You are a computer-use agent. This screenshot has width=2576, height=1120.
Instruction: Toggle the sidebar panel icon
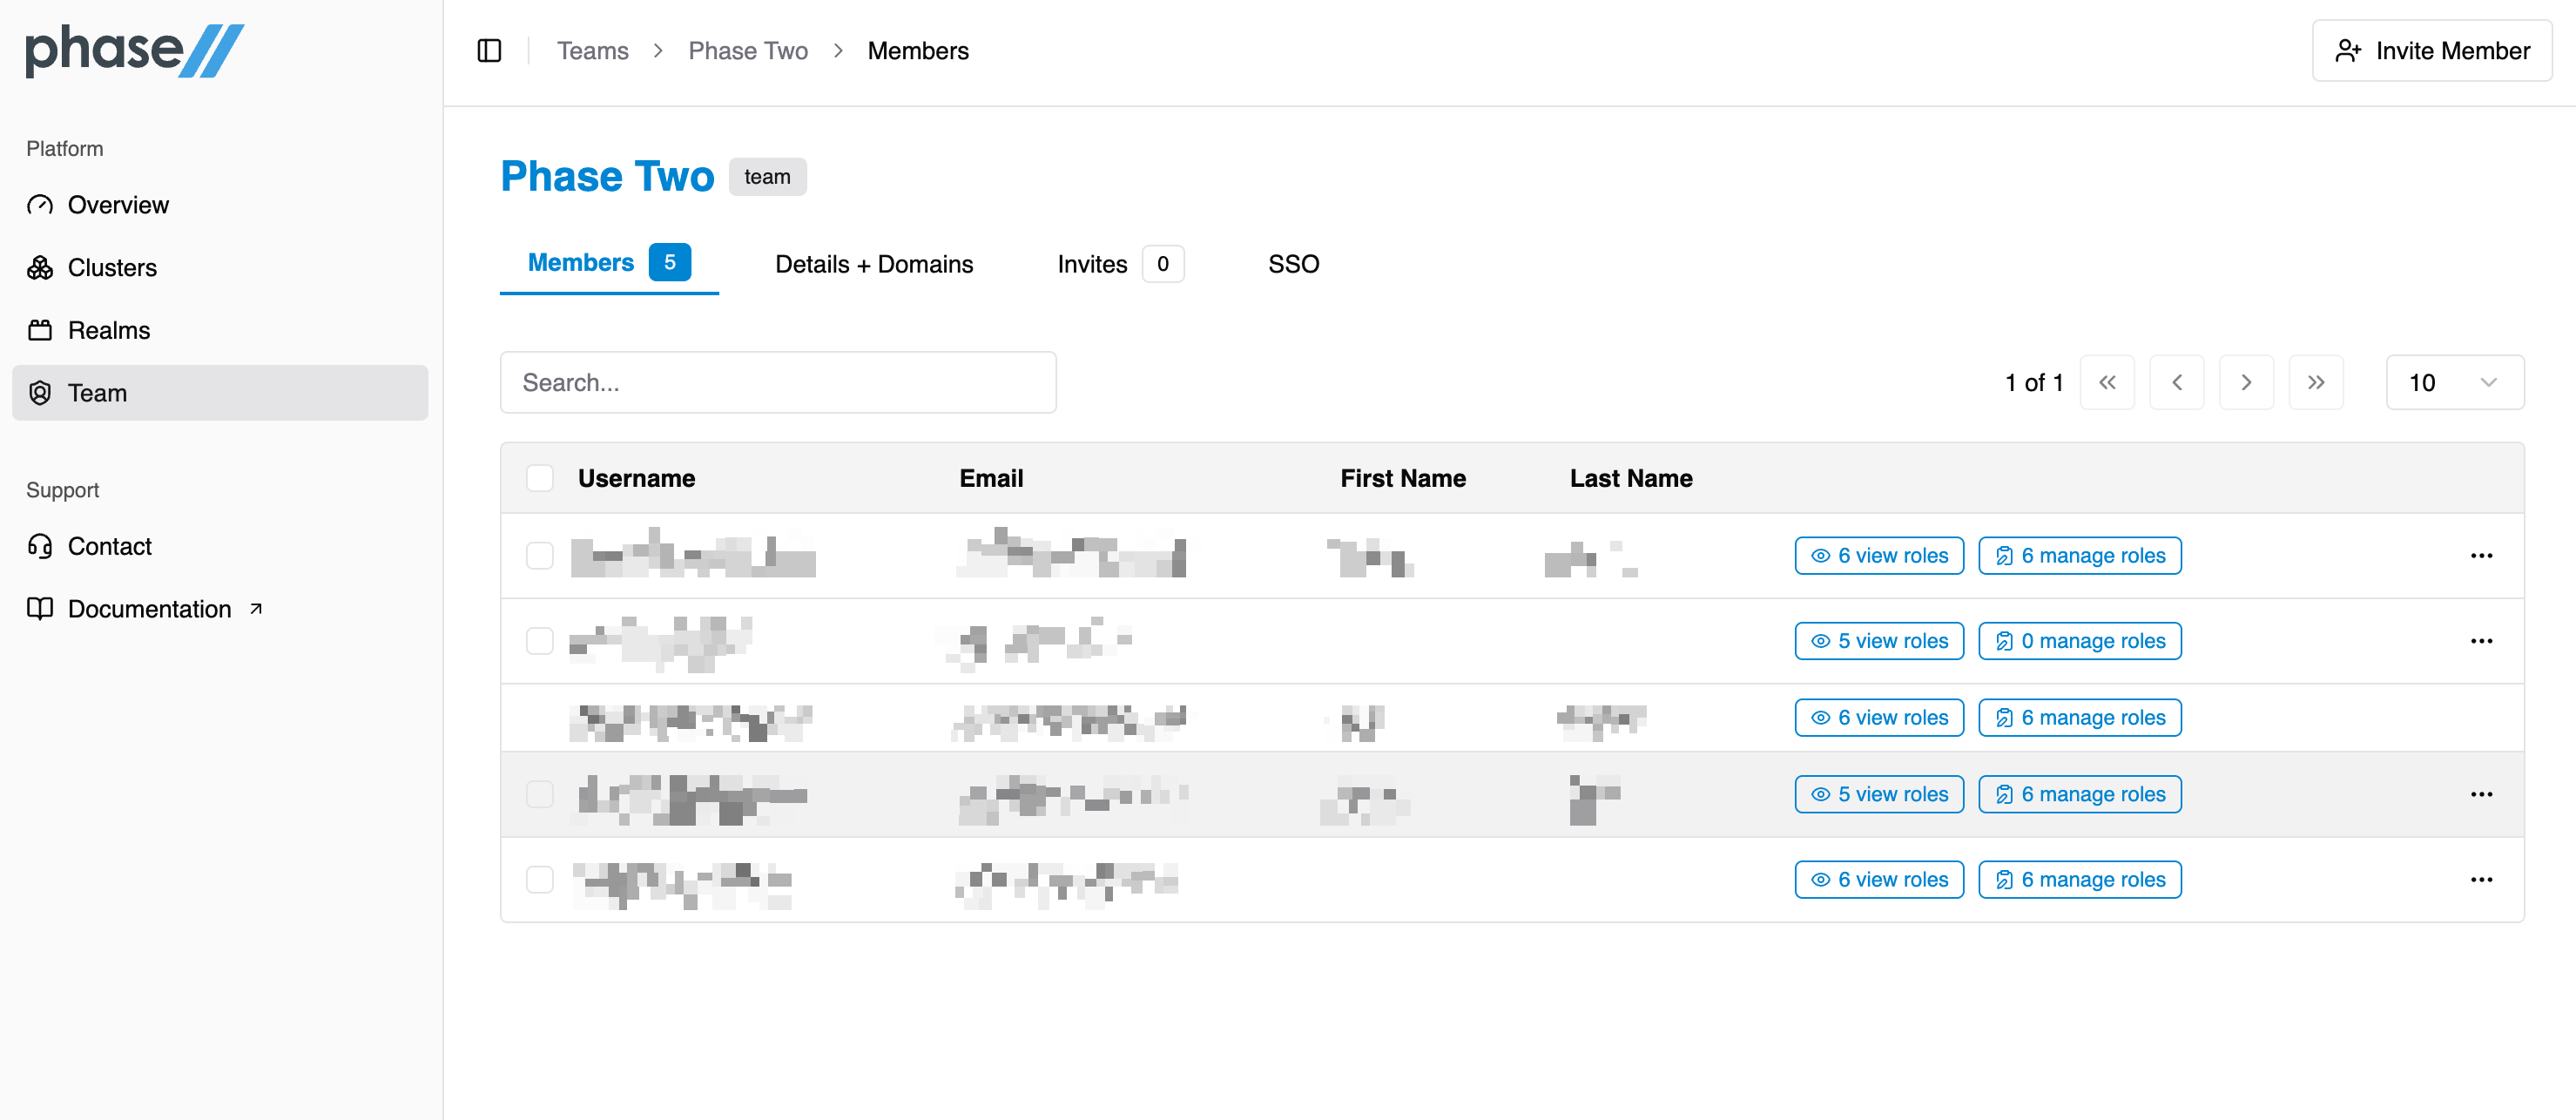click(489, 51)
